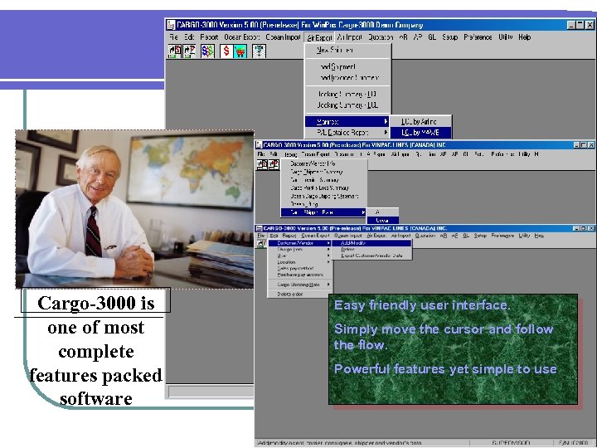The width and height of the screenshot is (597, 448).
Task: Expand Charge Item submenu in bottom window
Action: pyautogui.click(x=300, y=249)
